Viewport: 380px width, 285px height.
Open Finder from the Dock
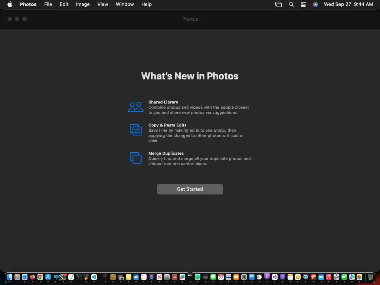[x=9, y=277]
